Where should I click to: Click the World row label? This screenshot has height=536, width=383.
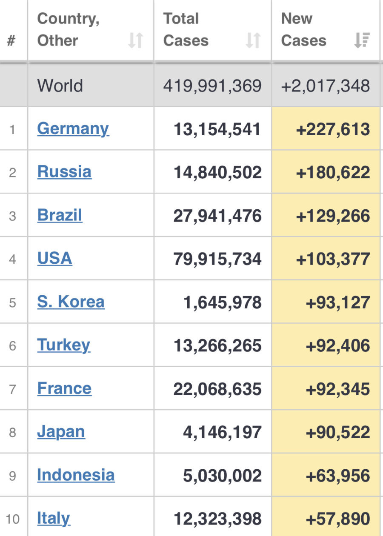[60, 86]
